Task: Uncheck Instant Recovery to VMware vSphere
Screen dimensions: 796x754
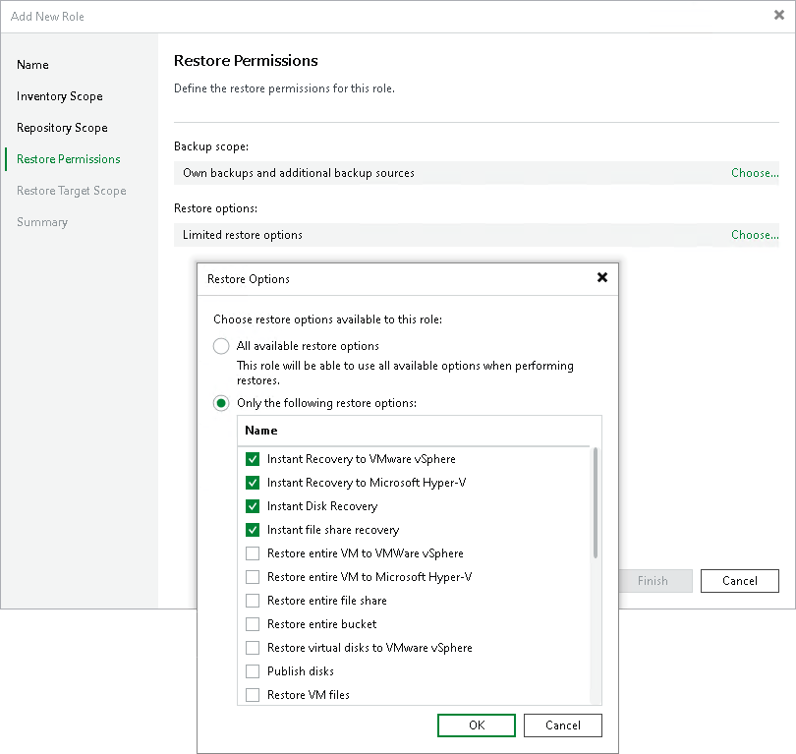Action: tap(253, 459)
